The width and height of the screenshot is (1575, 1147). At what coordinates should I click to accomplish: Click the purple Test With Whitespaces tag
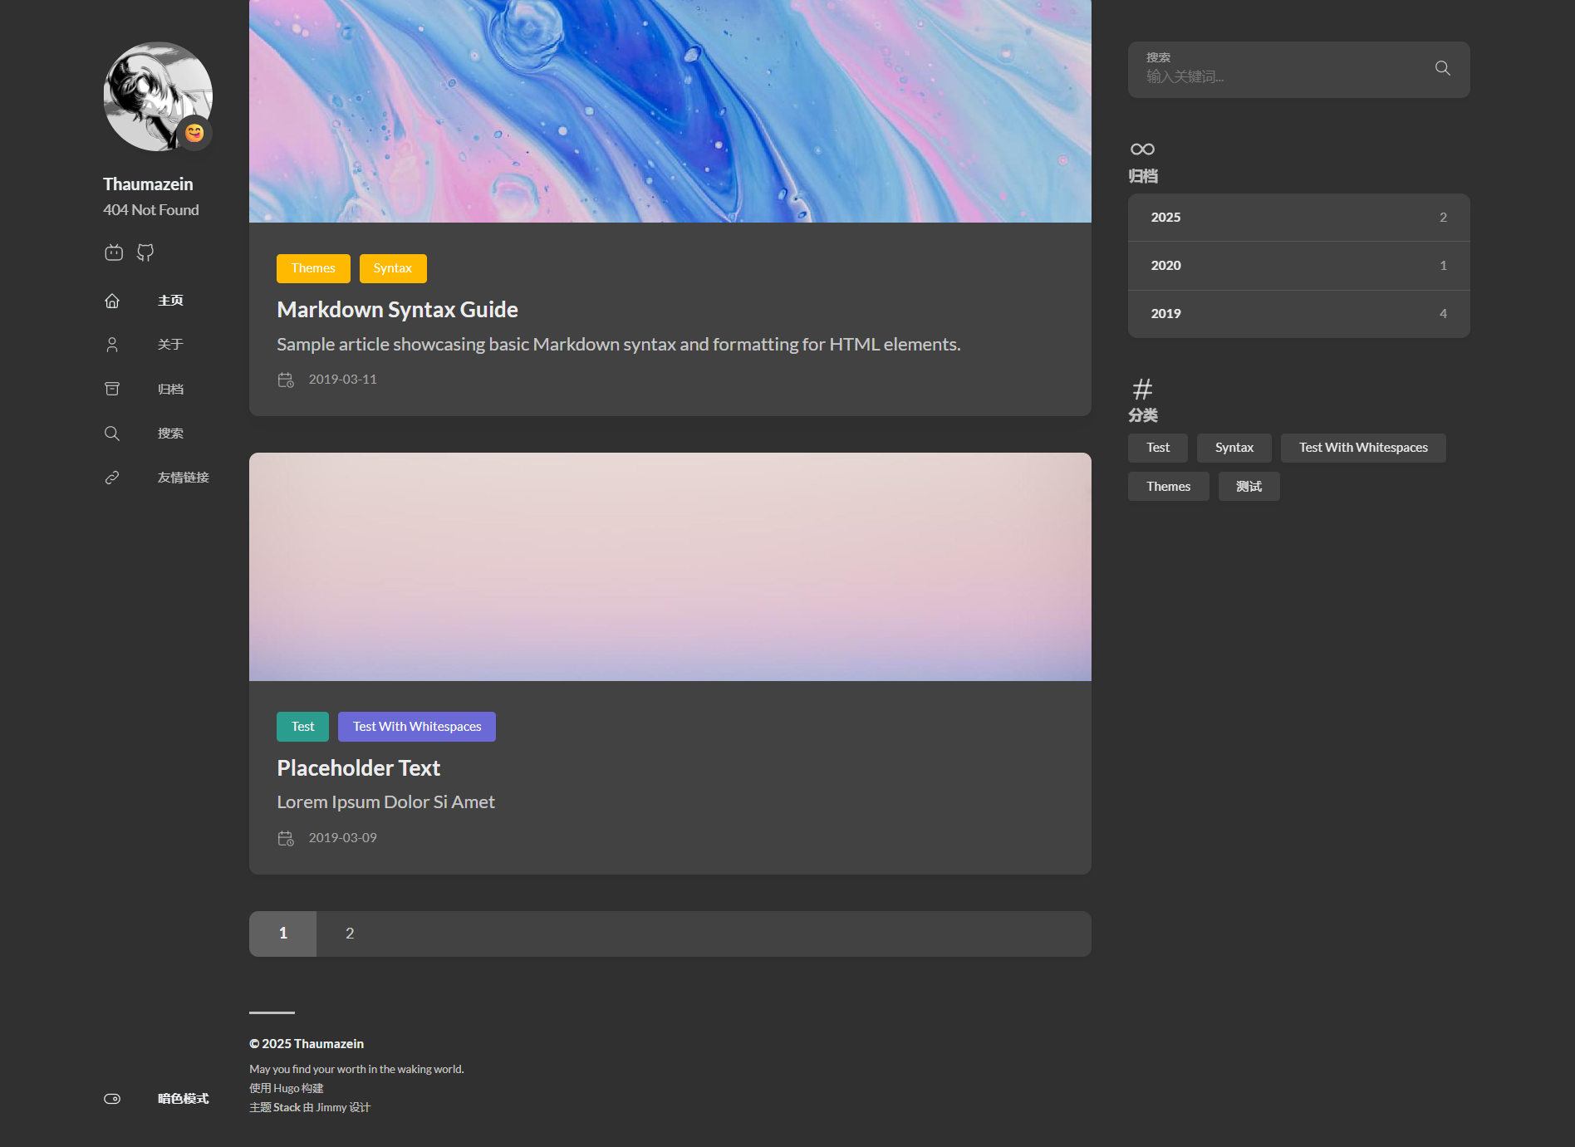tap(417, 727)
